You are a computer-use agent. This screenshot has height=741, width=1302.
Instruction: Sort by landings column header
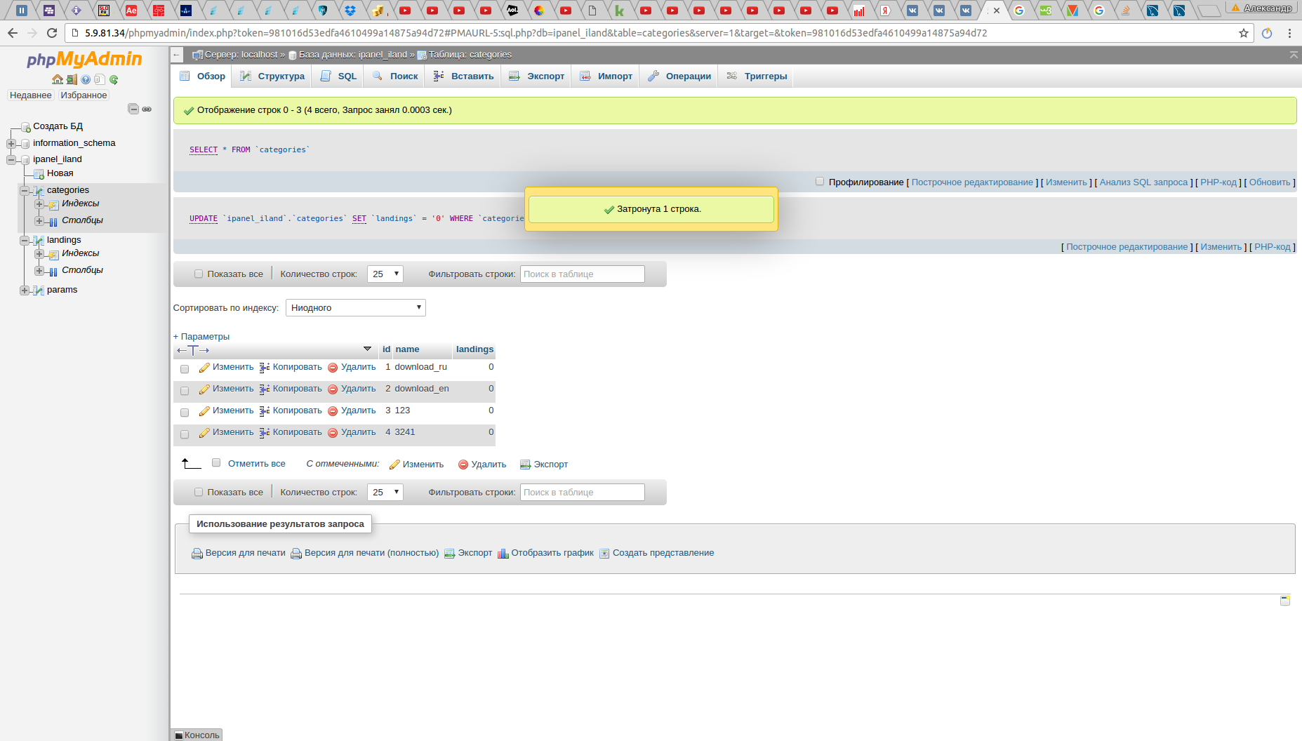coord(474,349)
